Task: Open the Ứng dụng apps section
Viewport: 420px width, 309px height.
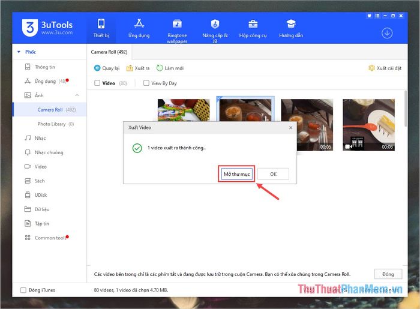Action: coord(139,28)
